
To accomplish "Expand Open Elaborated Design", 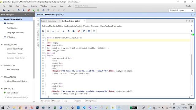I will point(5,81).
